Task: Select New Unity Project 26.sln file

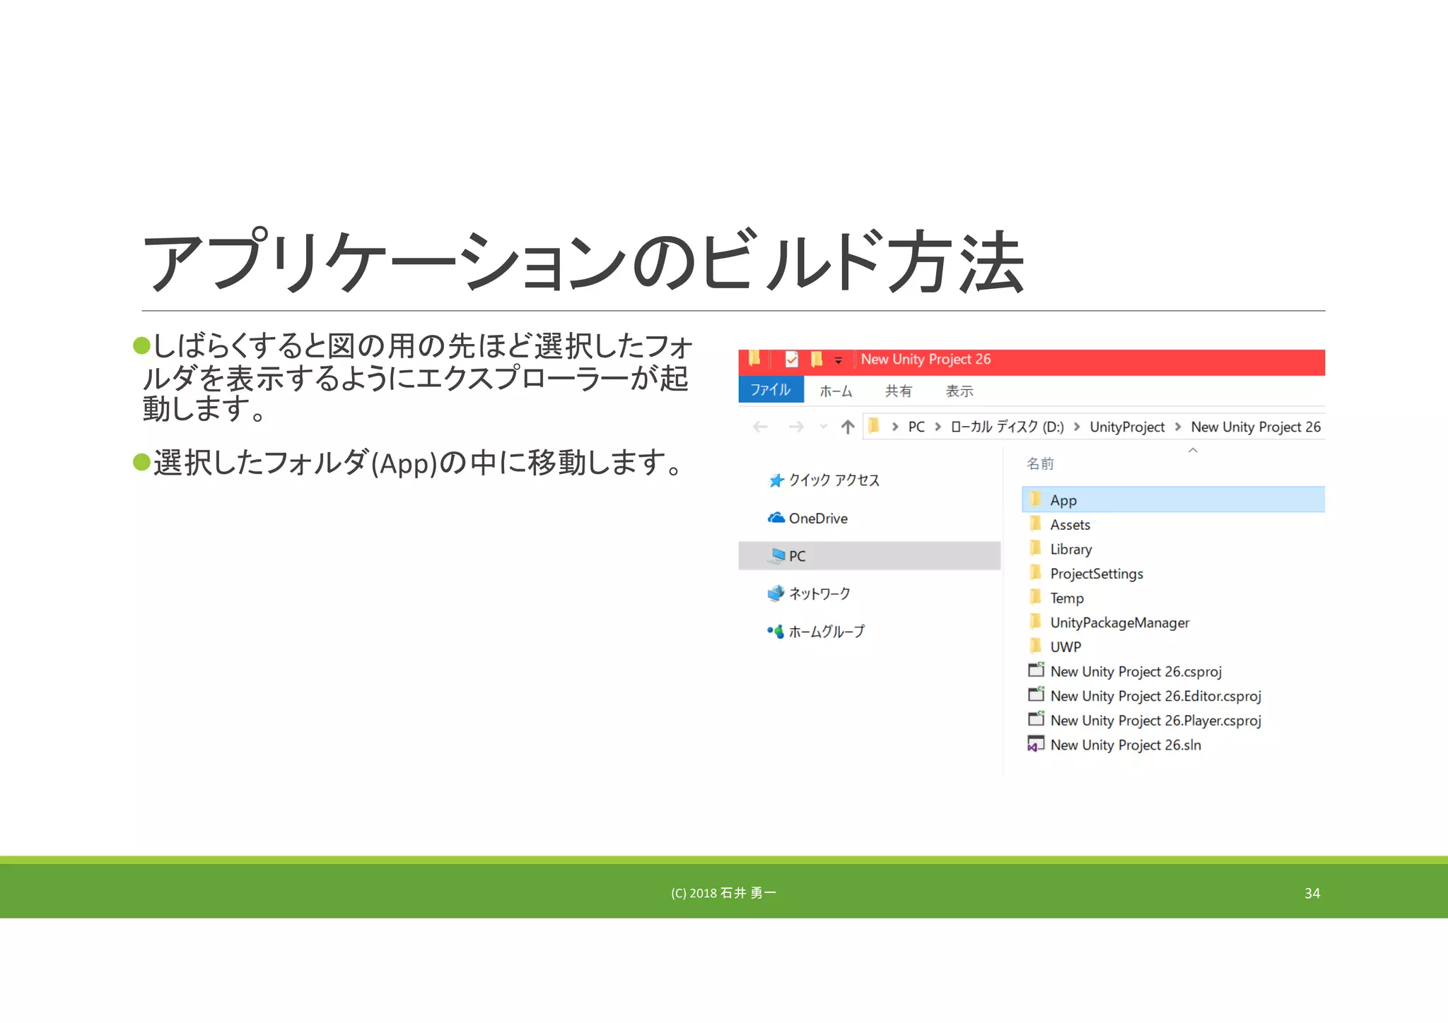Action: (x=1126, y=745)
